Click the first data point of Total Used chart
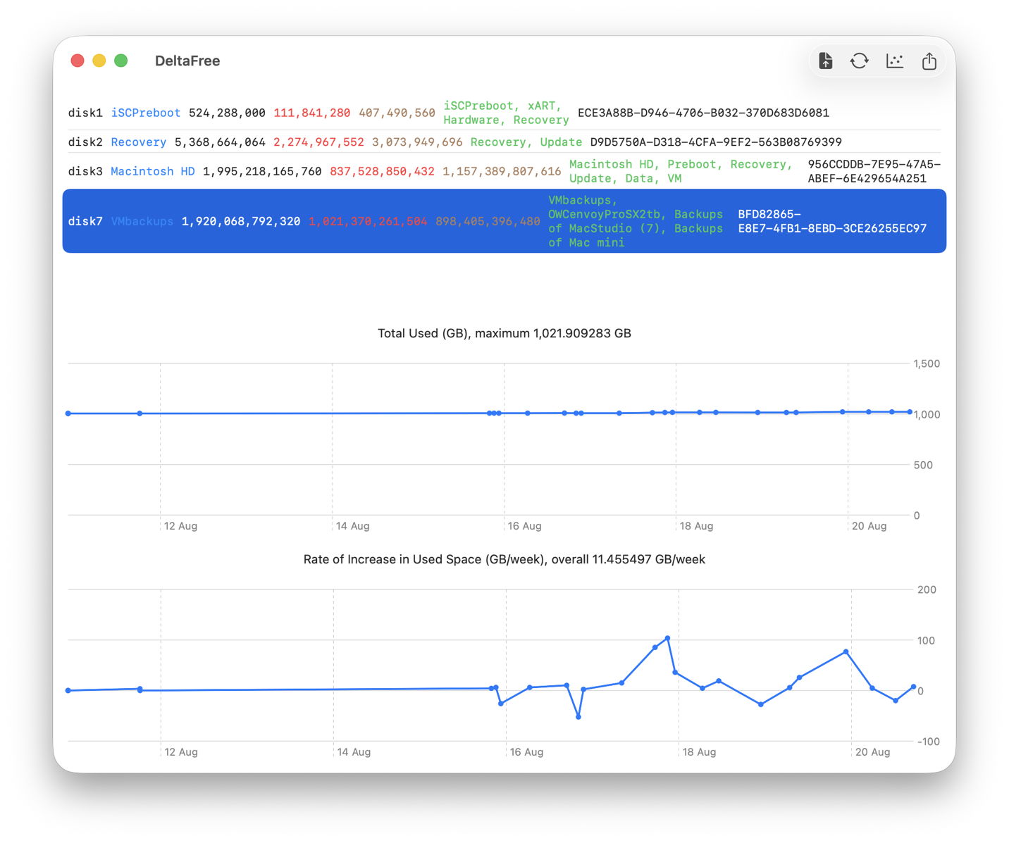Image resolution: width=1009 pixels, height=843 pixels. click(68, 413)
